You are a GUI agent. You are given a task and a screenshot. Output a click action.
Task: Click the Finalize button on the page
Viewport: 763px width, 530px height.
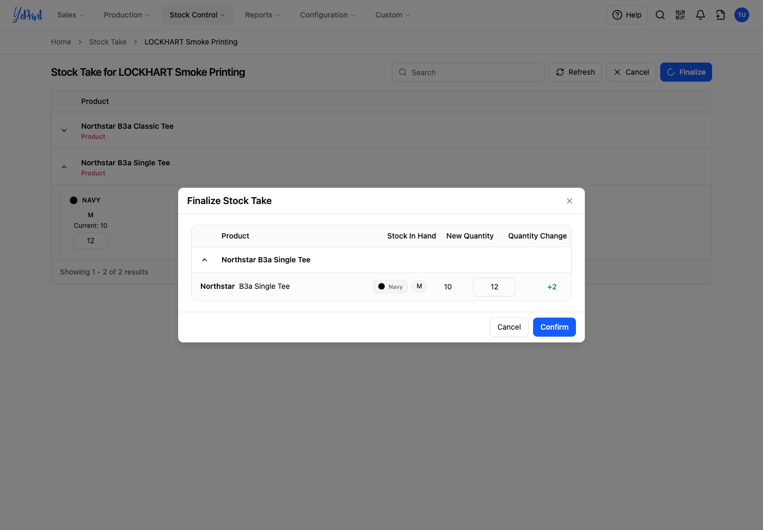[686, 72]
